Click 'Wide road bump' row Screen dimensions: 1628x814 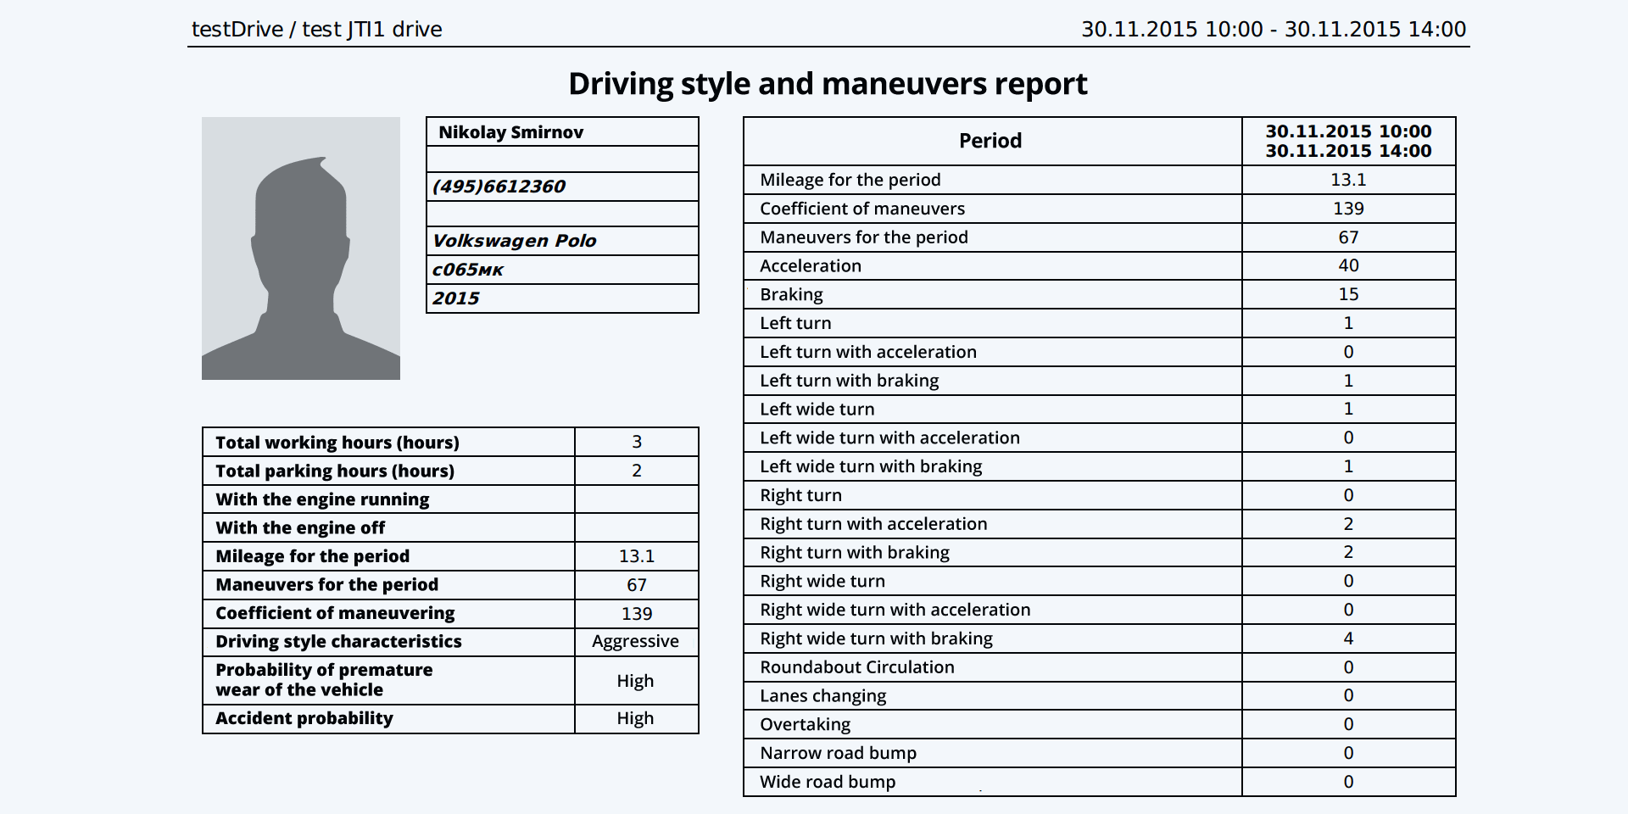tap(1099, 782)
